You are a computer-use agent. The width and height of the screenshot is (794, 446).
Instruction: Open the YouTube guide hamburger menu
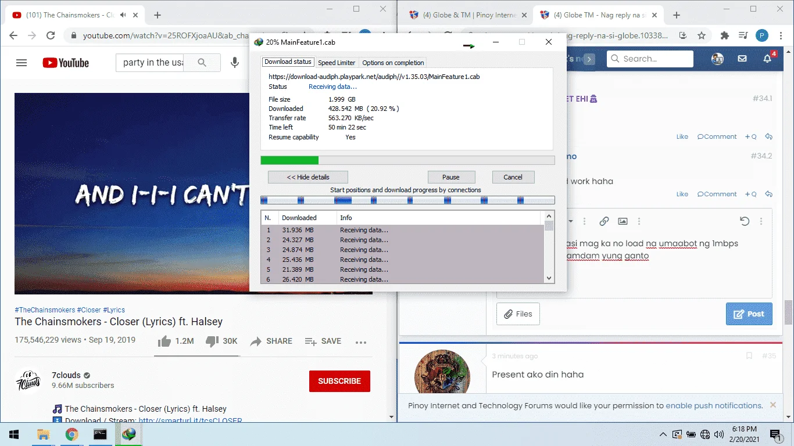[x=22, y=63]
